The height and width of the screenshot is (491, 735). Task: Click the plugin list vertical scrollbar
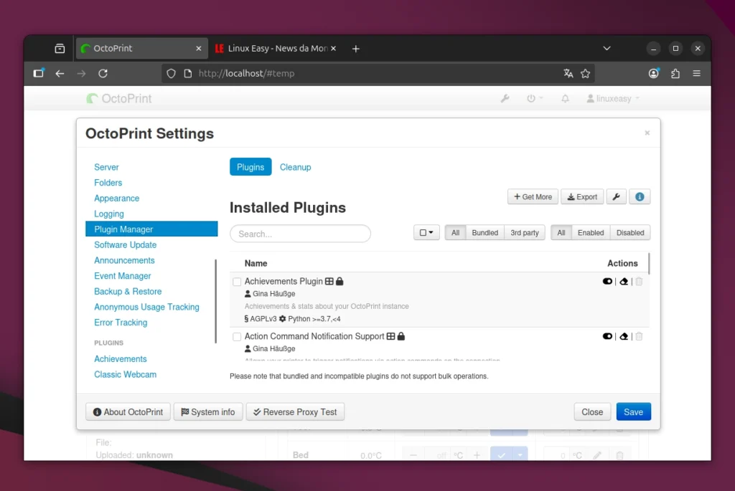pyautogui.click(x=649, y=264)
